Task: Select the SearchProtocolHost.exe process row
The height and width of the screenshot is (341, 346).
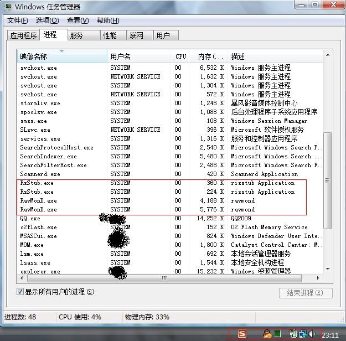Action: click(x=170, y=147)
